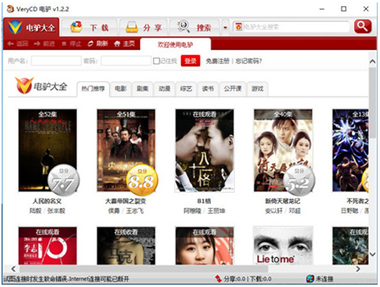Click the VeryCD 电驴 title bar icon
This screenshot has height=287, width=380.
(10, 9)
